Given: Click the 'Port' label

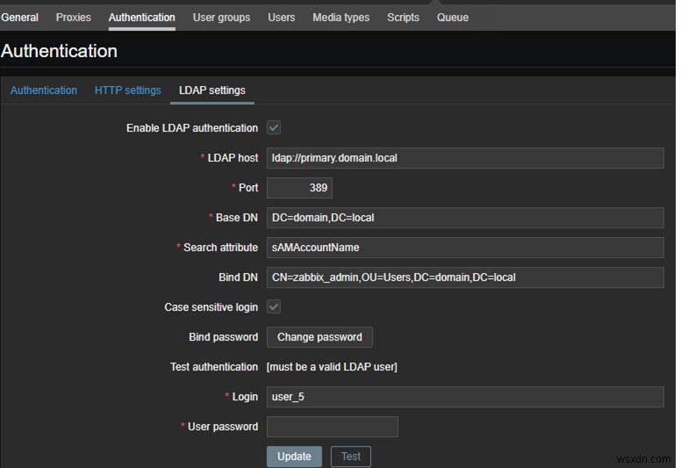Looking at the screenshot, I should [248, 188].
